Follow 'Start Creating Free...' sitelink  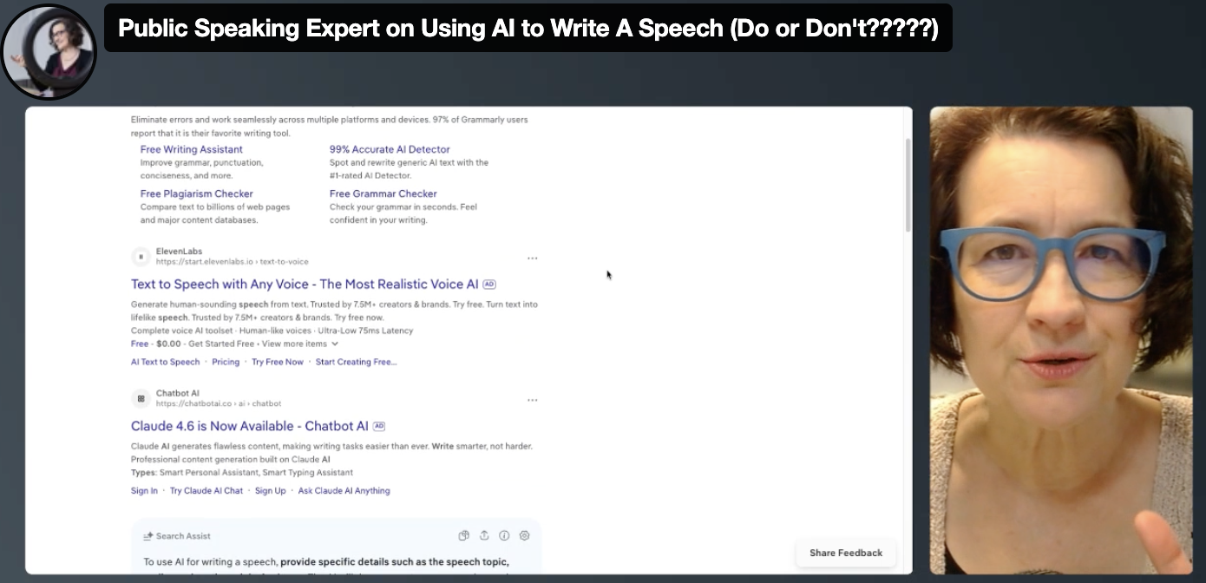pyautogui.click(x=357, y=362)
